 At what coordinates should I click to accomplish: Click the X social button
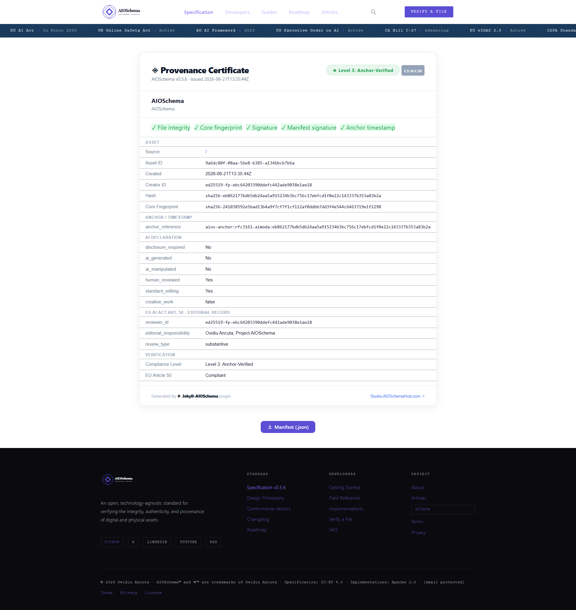click(x=133, y=542)
